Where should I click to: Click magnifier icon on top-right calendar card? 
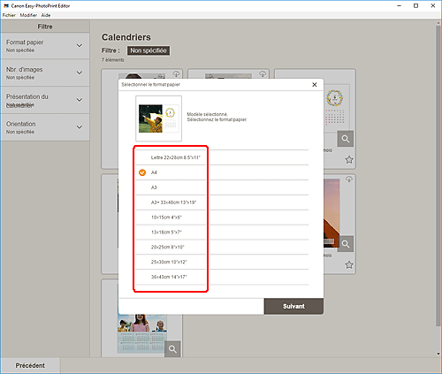click(346, 139)
